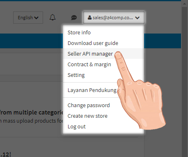Open the chat messages bubble icon
This screenshot has width=188, height=157.
(x=74, y=18)
